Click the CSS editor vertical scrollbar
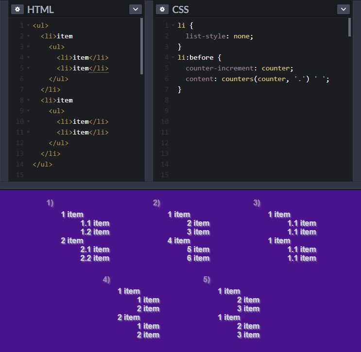 click(x=349, y=27)
